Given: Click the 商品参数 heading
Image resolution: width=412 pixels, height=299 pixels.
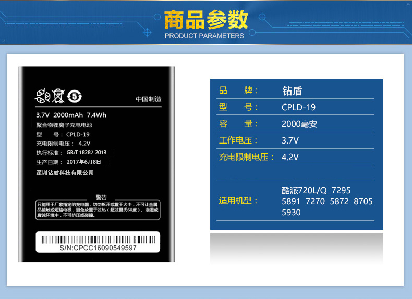Looking at the screenshot, I should (206, 20).
